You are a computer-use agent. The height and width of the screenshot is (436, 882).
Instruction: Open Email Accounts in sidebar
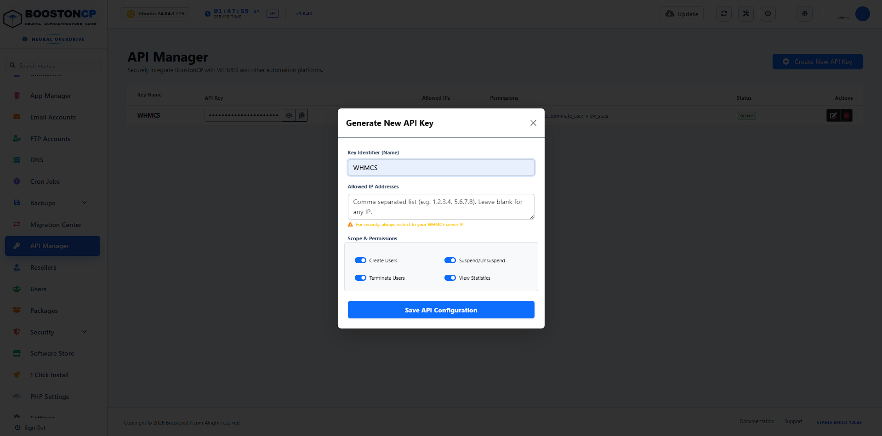(x=53, y=117)
